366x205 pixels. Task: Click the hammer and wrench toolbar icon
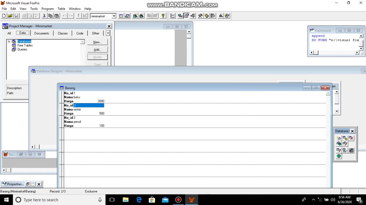point(200,16)
